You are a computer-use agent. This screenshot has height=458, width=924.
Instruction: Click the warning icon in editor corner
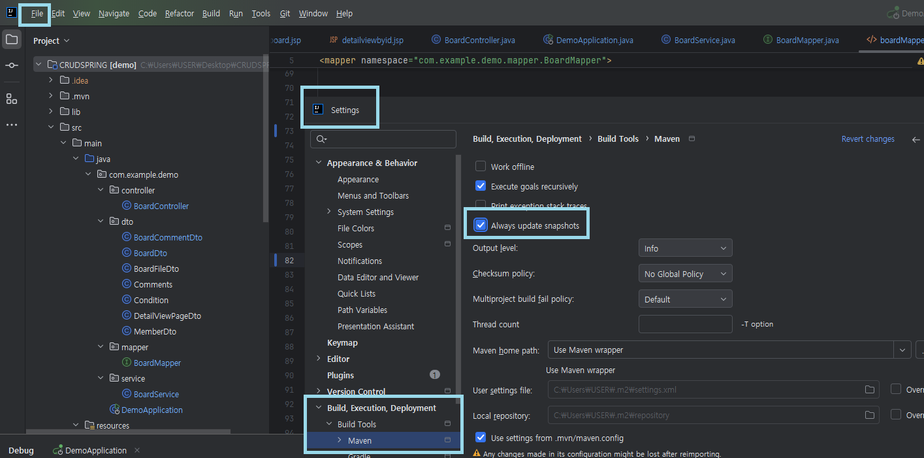[920, 61]
